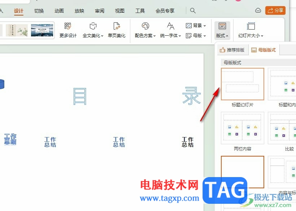Apply the ocean wave design template thumbnail

click(x=42, y=30)
